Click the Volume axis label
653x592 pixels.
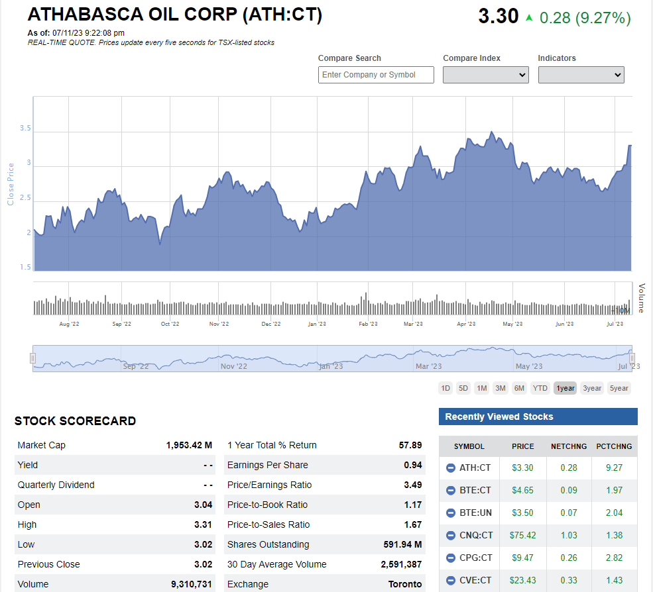click(642, 298)
